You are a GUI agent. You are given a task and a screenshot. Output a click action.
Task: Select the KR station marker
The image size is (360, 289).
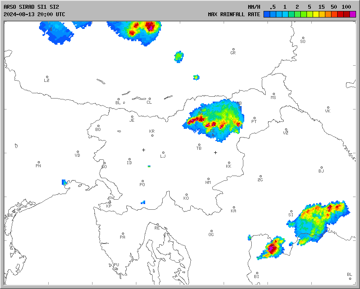[152, 135]
